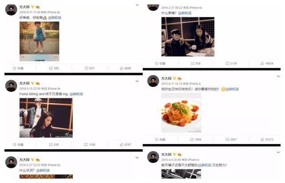Open the pasta dish image thumbnail
The height and width of the screenshot is (183, 285).
[181, 113]
